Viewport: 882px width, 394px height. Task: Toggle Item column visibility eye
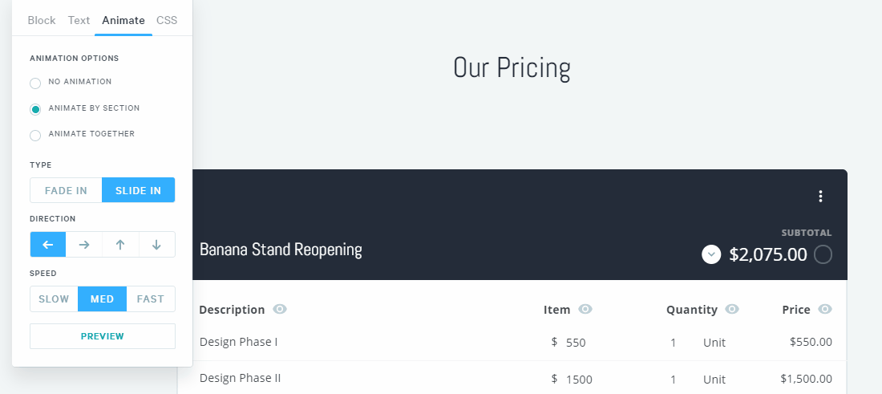click(x=585, y=309)
